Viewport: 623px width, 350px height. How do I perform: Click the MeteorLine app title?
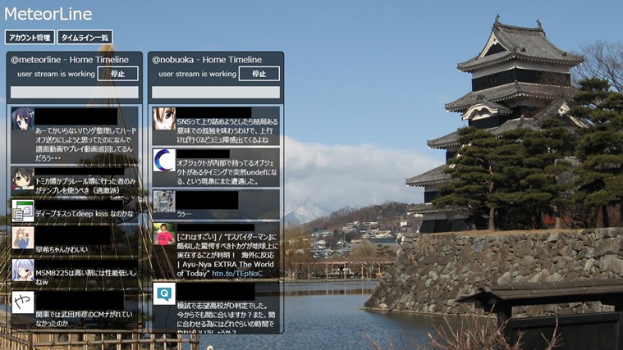(48, 14)
